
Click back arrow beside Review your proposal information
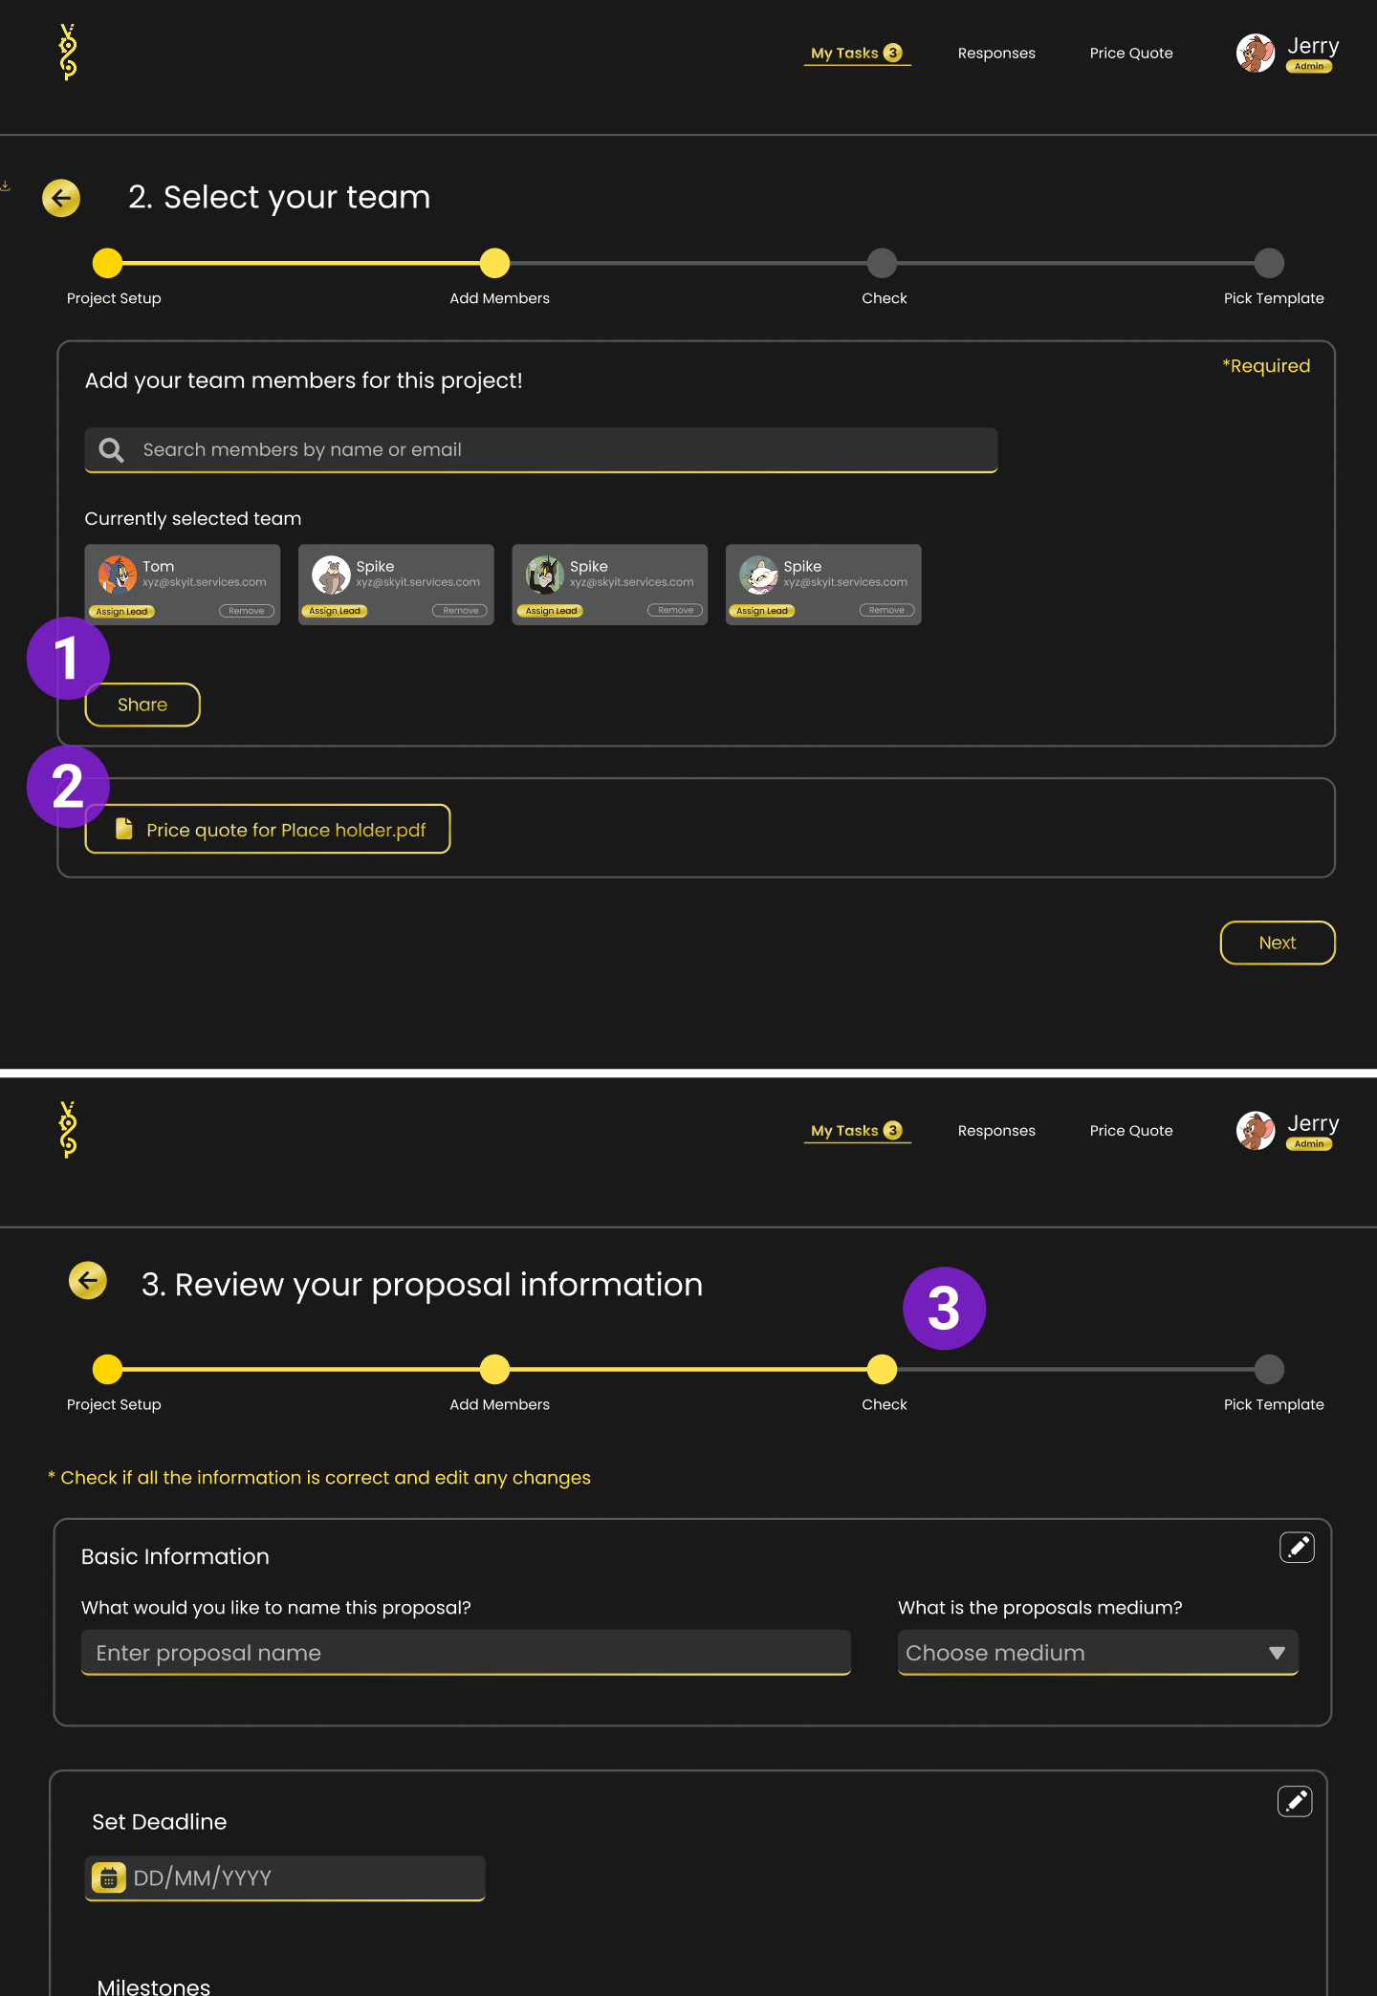pyautogui.click(x=88, y=1281)
